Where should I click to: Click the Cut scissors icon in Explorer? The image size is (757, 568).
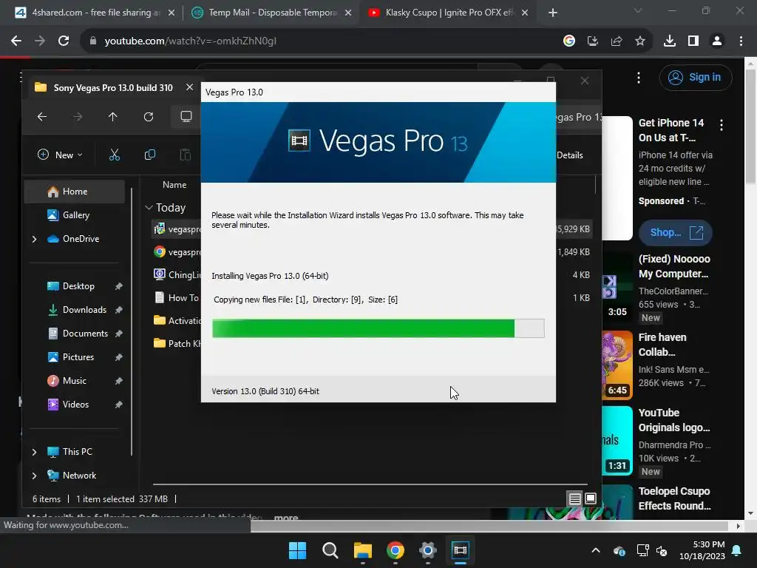pyautogui.click(x=115, y=155)
